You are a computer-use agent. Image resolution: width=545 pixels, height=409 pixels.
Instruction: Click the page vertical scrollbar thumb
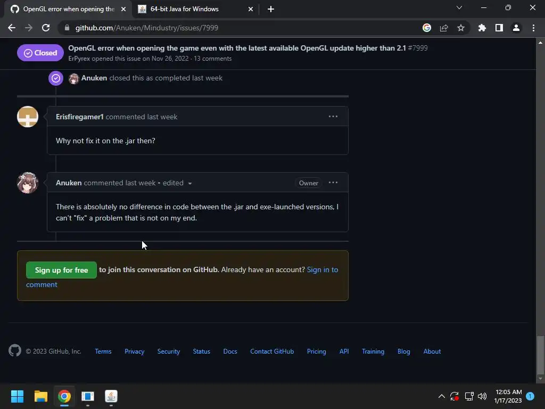[x=540, y=355]
